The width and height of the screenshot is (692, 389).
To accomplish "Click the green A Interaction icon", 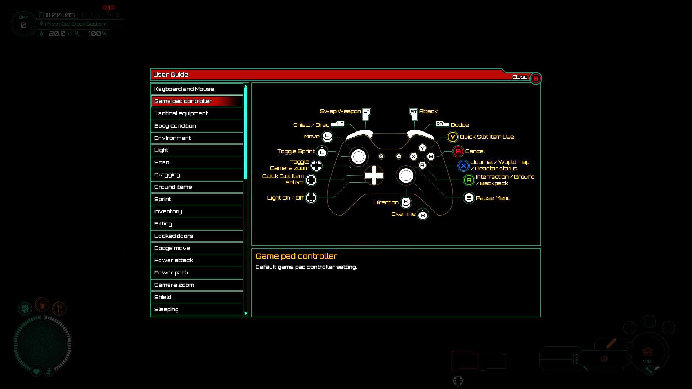I will (x=469, y=180).
